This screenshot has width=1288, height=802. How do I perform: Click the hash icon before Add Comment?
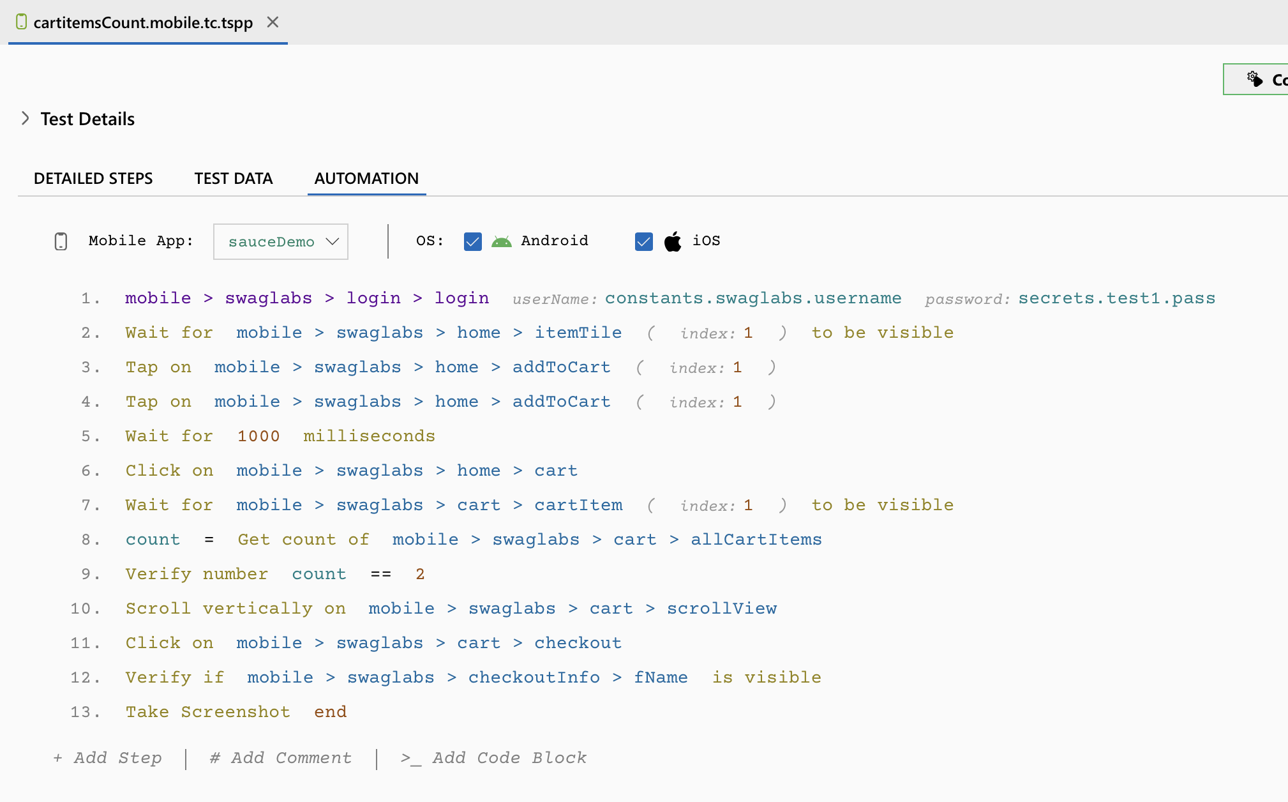click(x=214, y=758)
